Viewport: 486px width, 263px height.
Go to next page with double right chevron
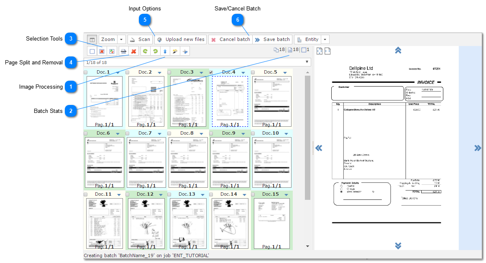click(x=478, y=148)
